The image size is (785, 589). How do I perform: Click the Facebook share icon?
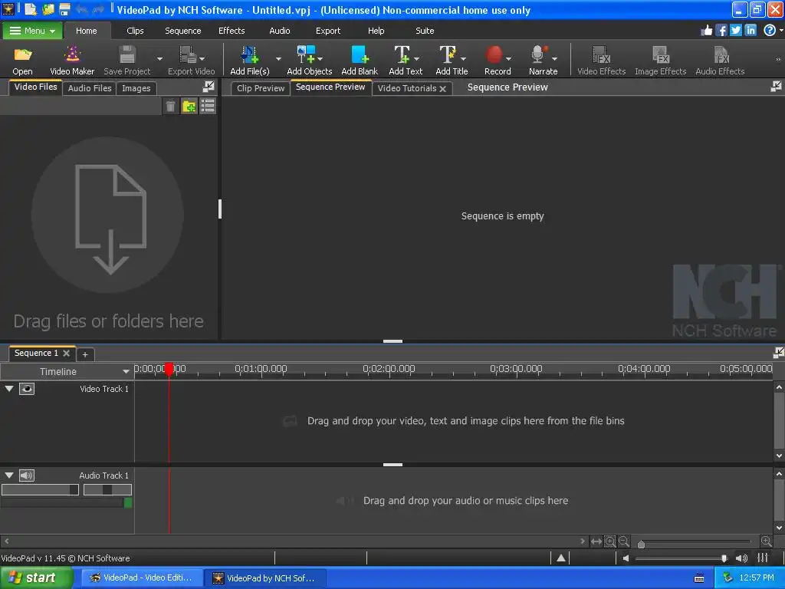click(721, 31)
